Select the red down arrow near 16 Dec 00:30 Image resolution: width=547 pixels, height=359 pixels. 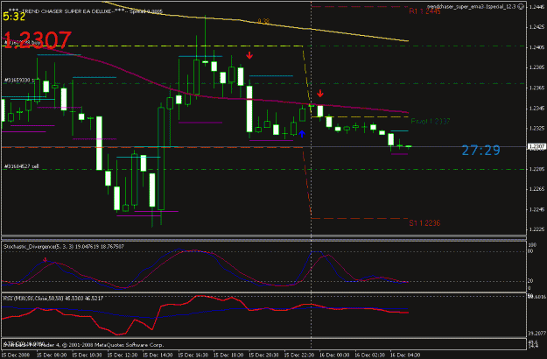coord(320,94)
